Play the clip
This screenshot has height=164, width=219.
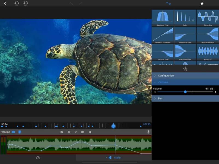click(76, 132)
